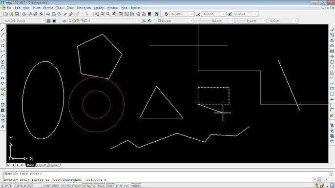Switch to the Layout1 tab

(x=42, y=165)
